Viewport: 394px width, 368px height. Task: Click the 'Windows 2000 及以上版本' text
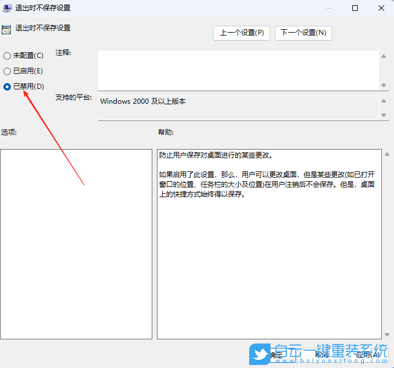click(x=143, y=101)
